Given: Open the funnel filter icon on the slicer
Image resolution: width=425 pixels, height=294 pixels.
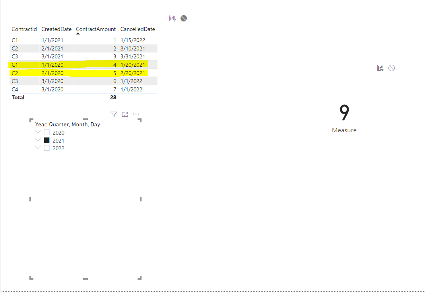Looking at the screenshot, I should pyautogui.click(x=114, y=114).
